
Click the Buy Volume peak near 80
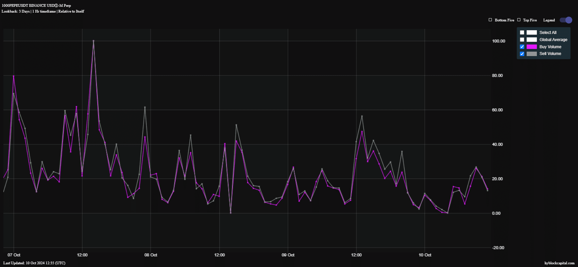[x=14, y=76]
